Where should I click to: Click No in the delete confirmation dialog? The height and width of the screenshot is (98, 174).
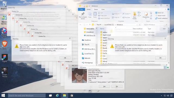click(117, 87)
